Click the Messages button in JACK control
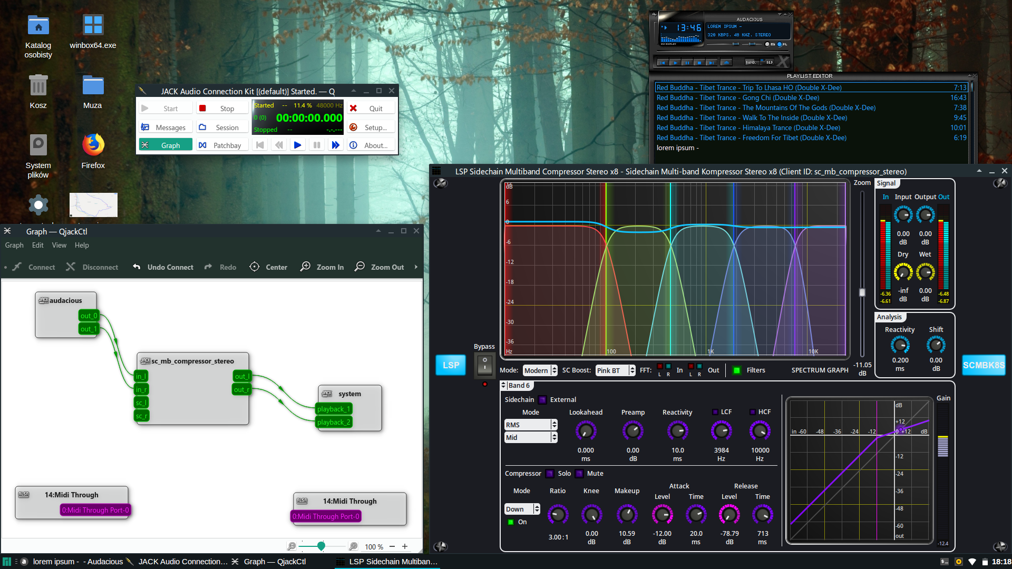 [164, 127]
